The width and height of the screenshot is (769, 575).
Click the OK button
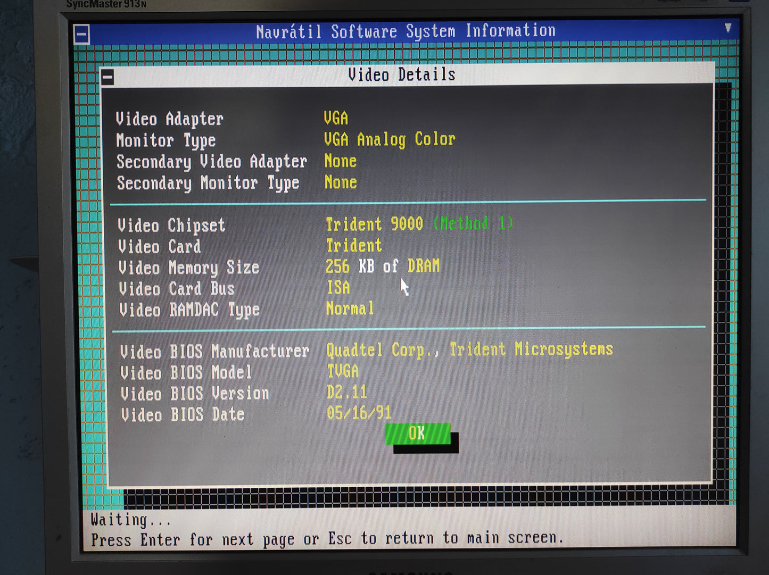417,434
